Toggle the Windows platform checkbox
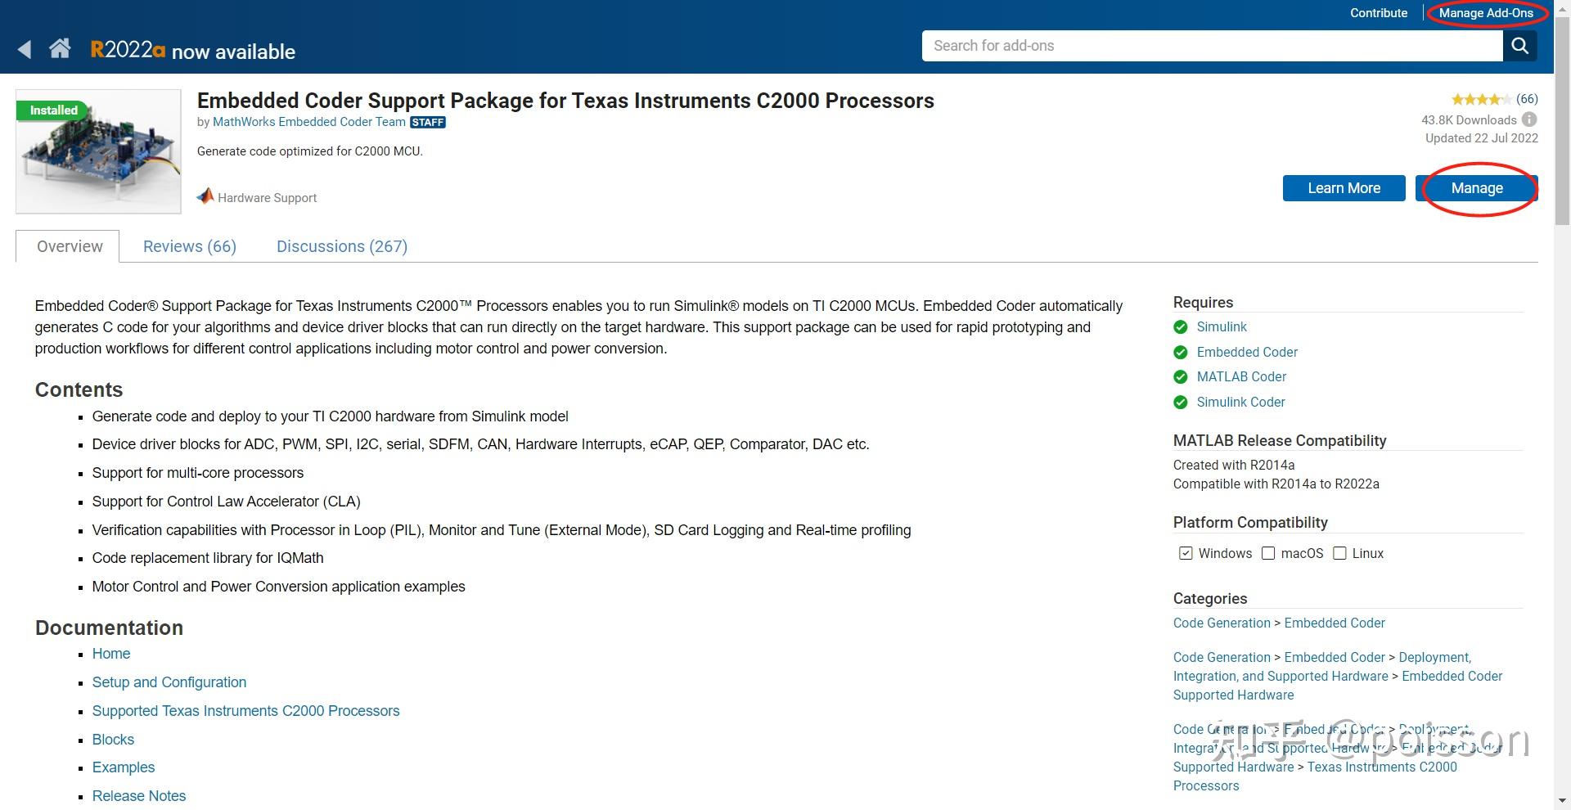Screen dimensions: 1571x810 pos(1186,553)
